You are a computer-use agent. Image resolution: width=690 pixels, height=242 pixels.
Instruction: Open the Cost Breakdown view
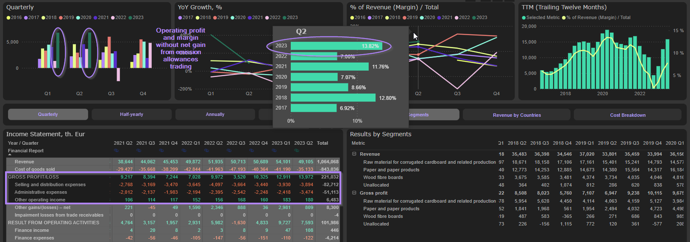click(628, 115)
